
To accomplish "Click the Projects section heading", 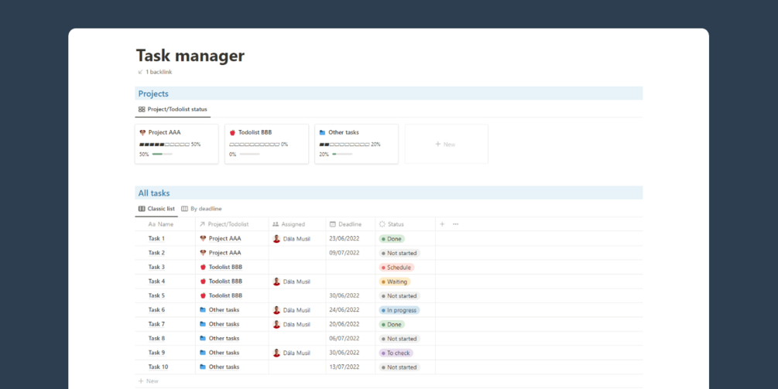I will tap(153, 94).
